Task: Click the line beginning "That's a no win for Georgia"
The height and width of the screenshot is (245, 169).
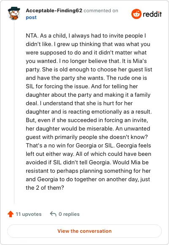Action: (88, 145)
